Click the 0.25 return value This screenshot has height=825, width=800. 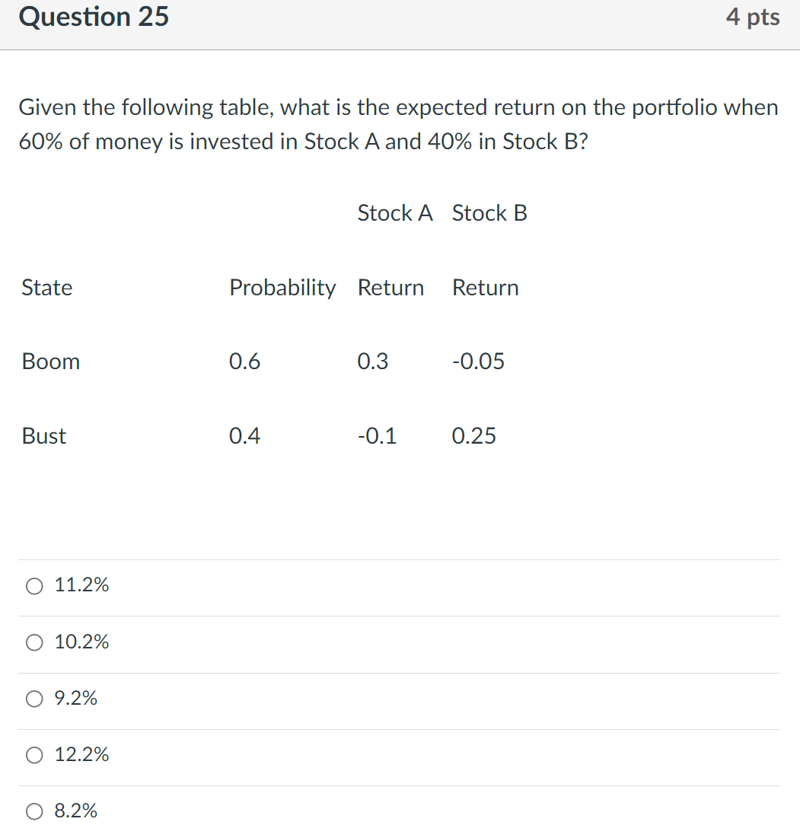click(474, 437)
